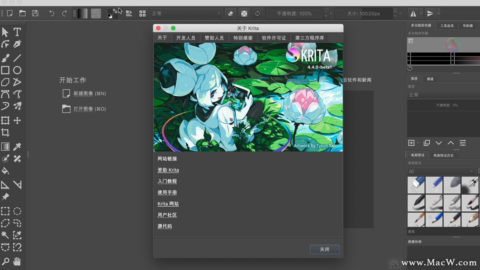Viewport: 480px width, 270px height.
Task: Expand the layer blending mode combo box
Action: 442,95
